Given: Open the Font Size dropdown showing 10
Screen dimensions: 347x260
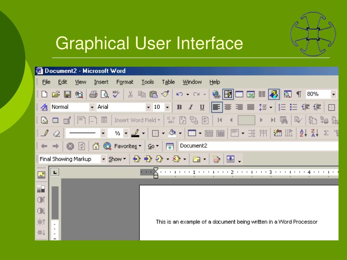Looking at the screenshot, I should pos(167,107).
